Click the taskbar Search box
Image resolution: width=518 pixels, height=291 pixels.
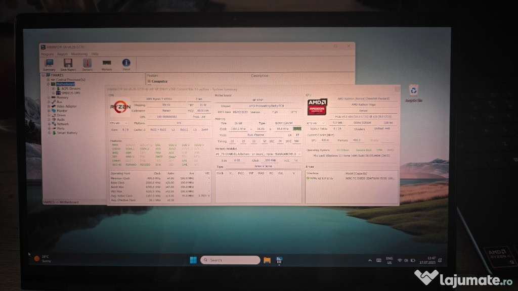[230, 260]
